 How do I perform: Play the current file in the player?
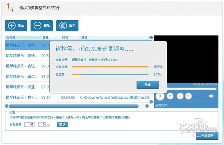click(x=160, y=96)
